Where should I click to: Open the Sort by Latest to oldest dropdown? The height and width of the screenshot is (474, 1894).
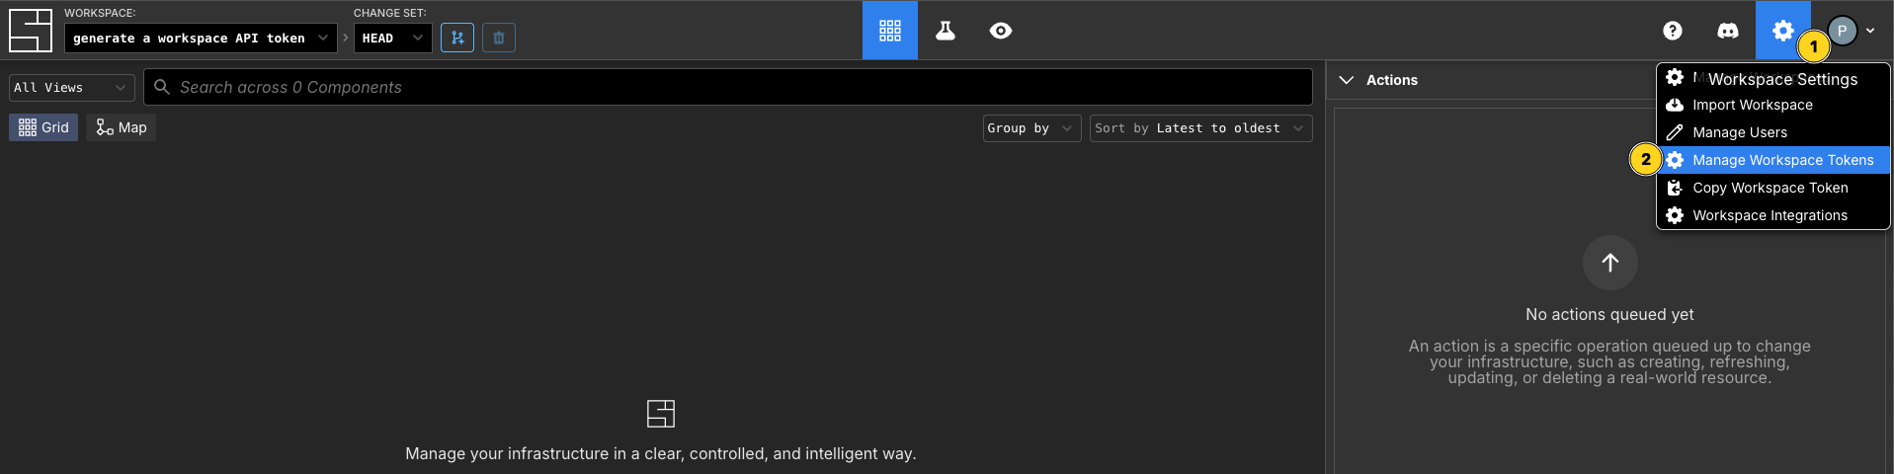tap(1201, 128)
